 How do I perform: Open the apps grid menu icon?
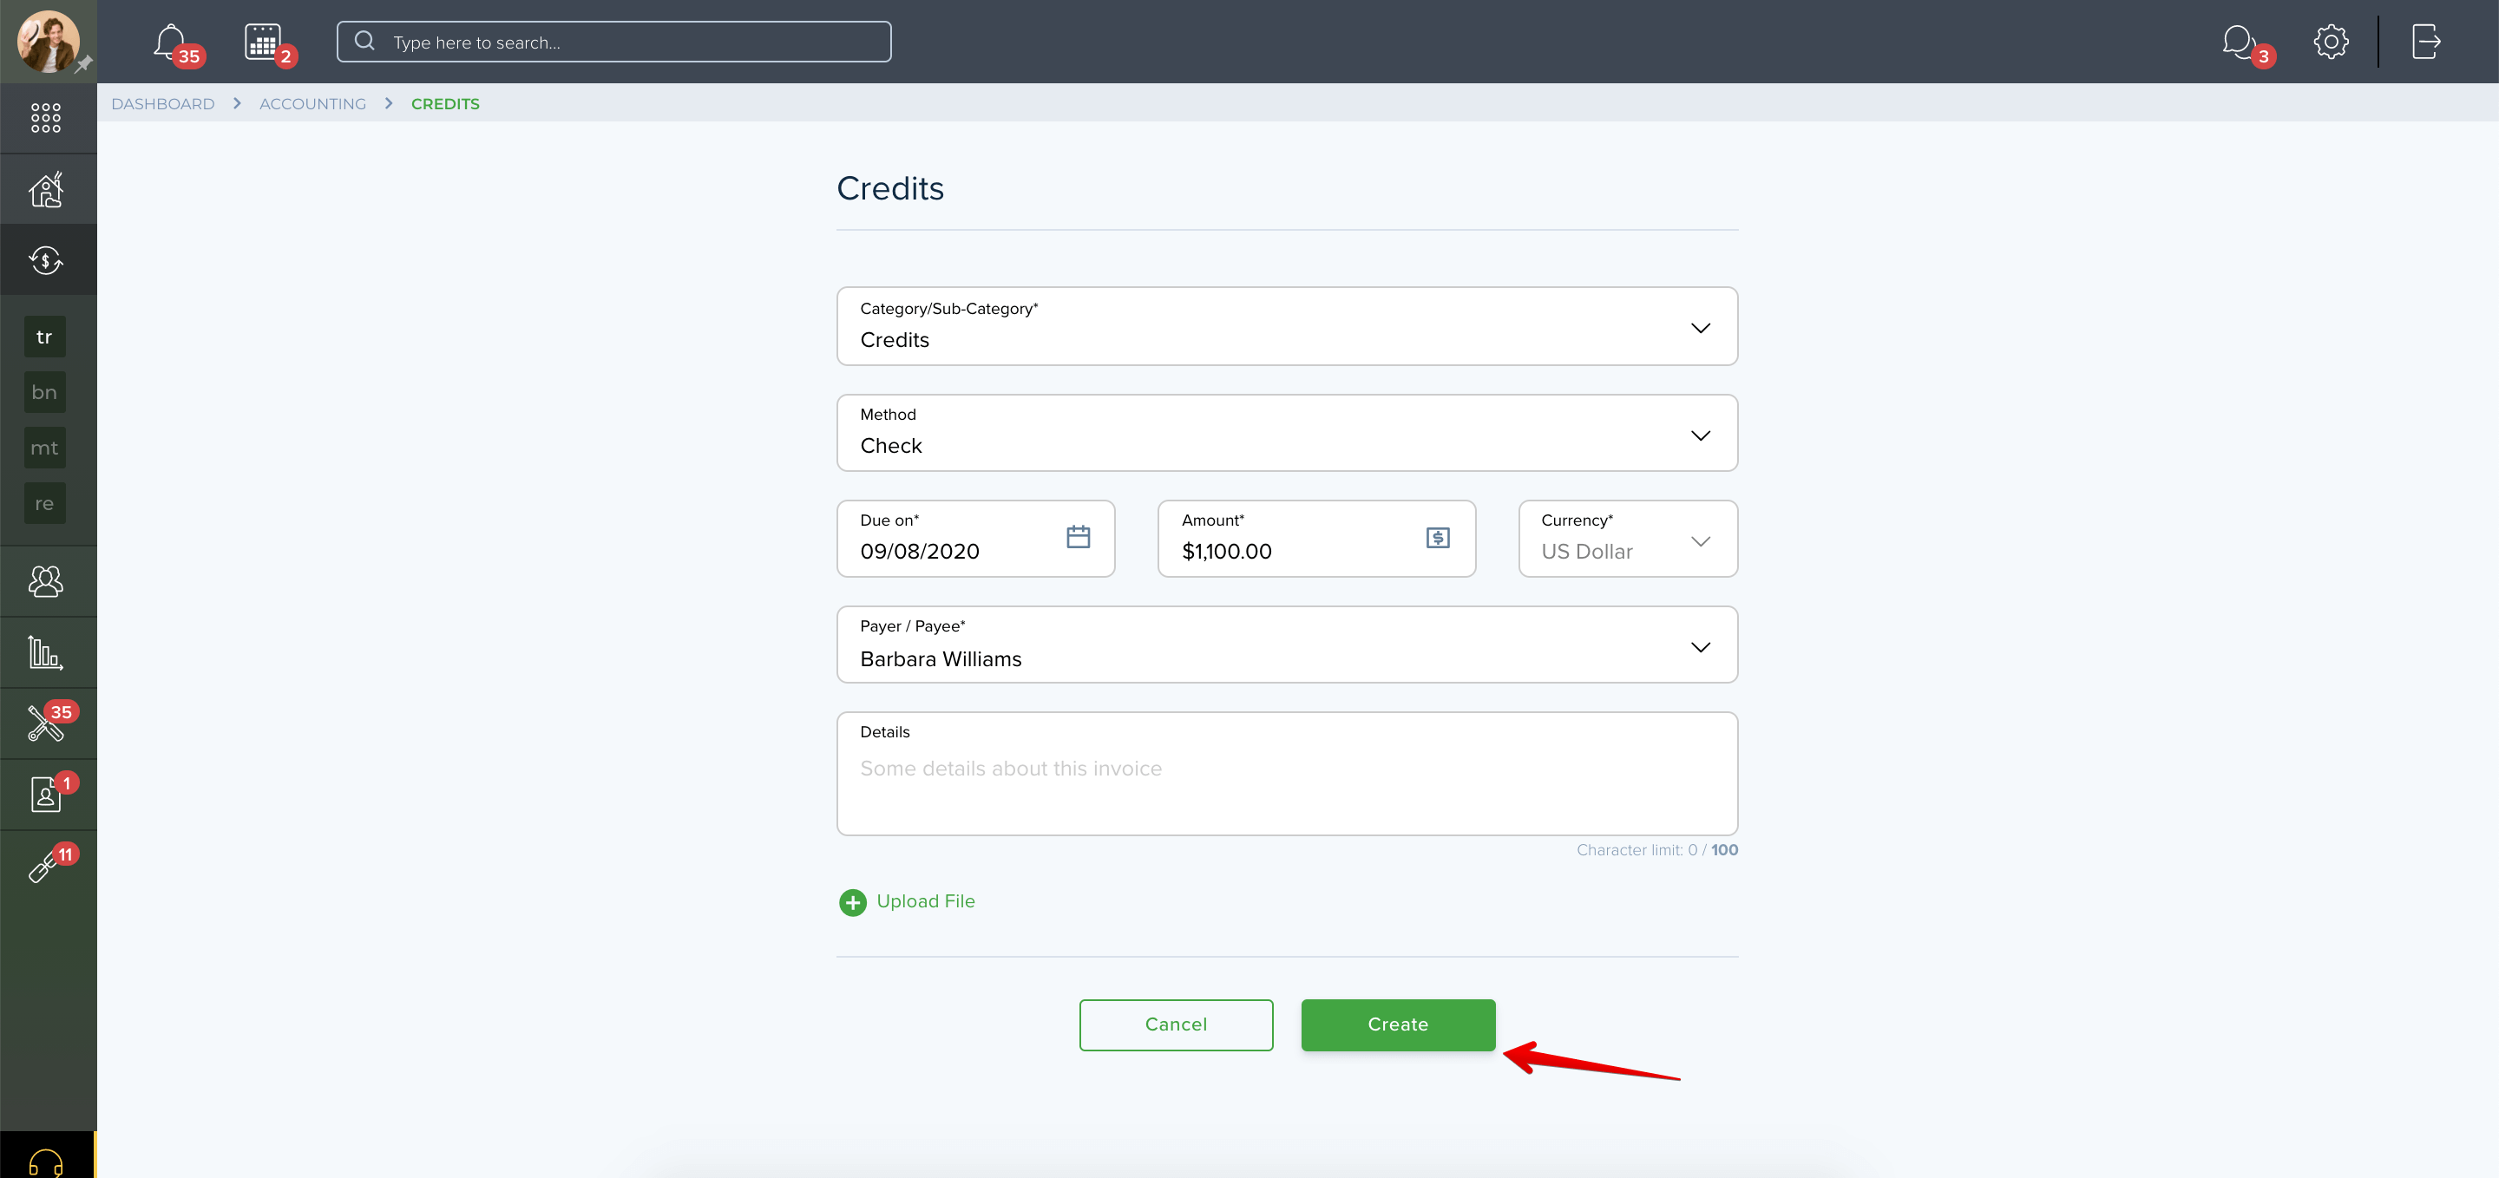[46, 118]
